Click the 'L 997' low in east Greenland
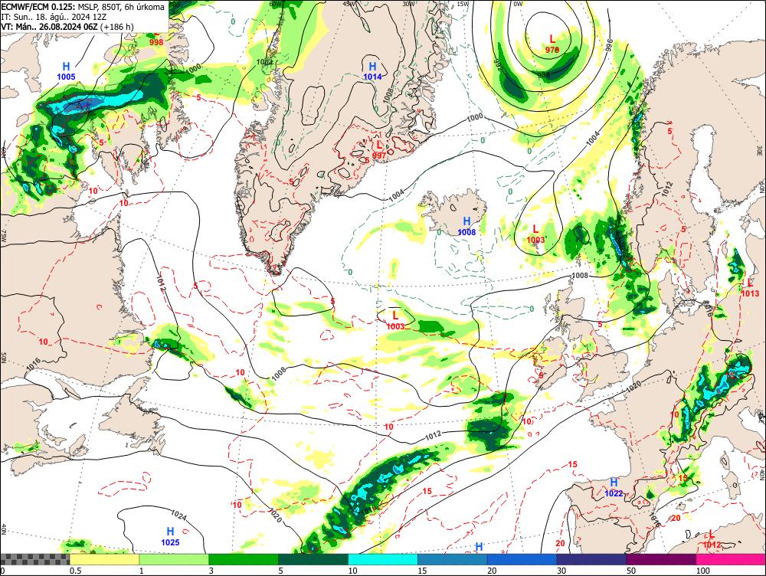This screenshot has height=576, width=766. [379, 150]
